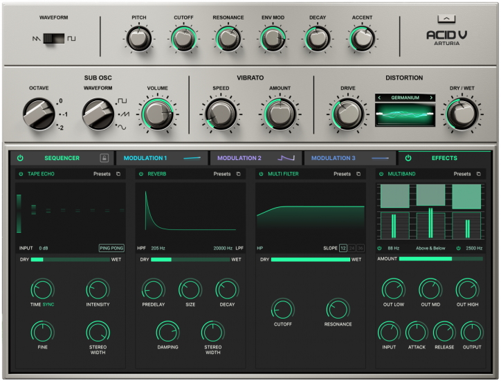The image size is (501, 381).
Task: Toggle the Multi Filter power button
Action: click(x=261, y=174)
